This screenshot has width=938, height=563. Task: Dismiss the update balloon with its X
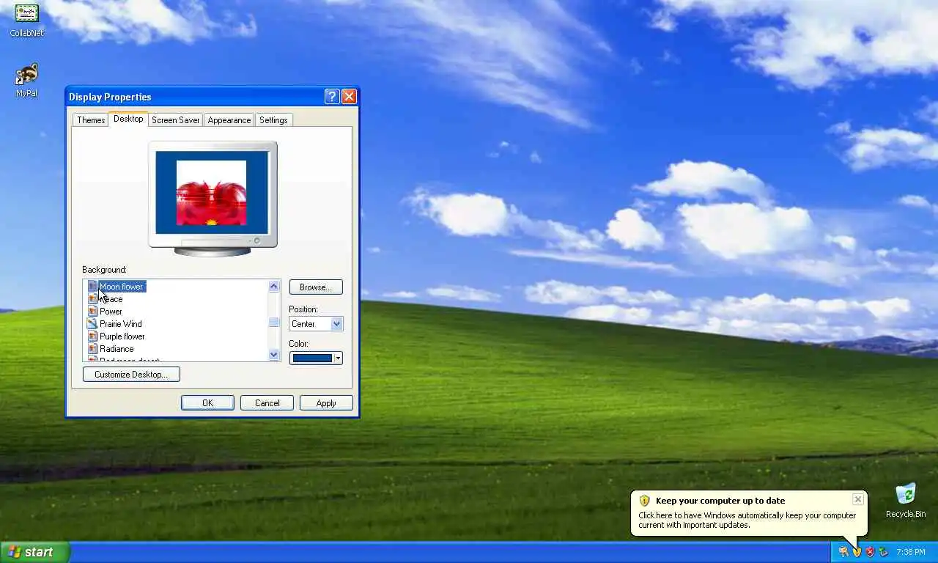(x=857, y=499)
